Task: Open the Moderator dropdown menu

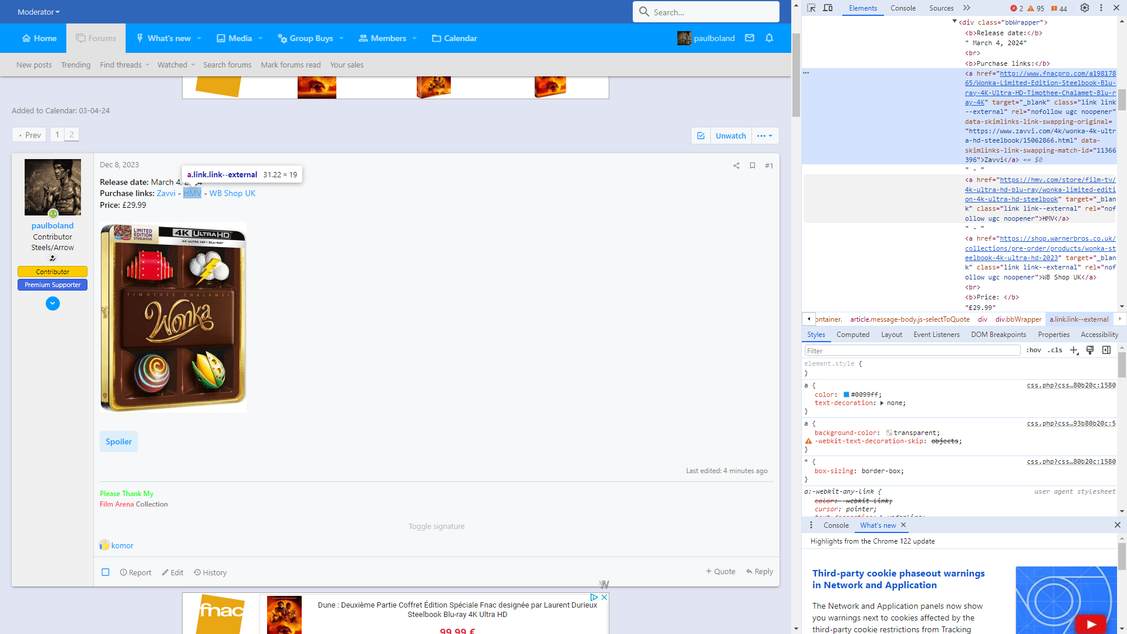Action: click(x=38, y=12)
